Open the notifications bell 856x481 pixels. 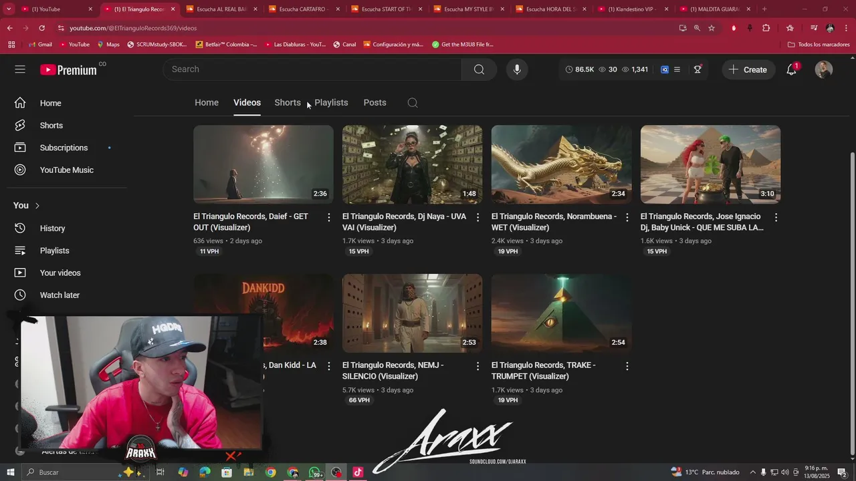click(792, 69)
